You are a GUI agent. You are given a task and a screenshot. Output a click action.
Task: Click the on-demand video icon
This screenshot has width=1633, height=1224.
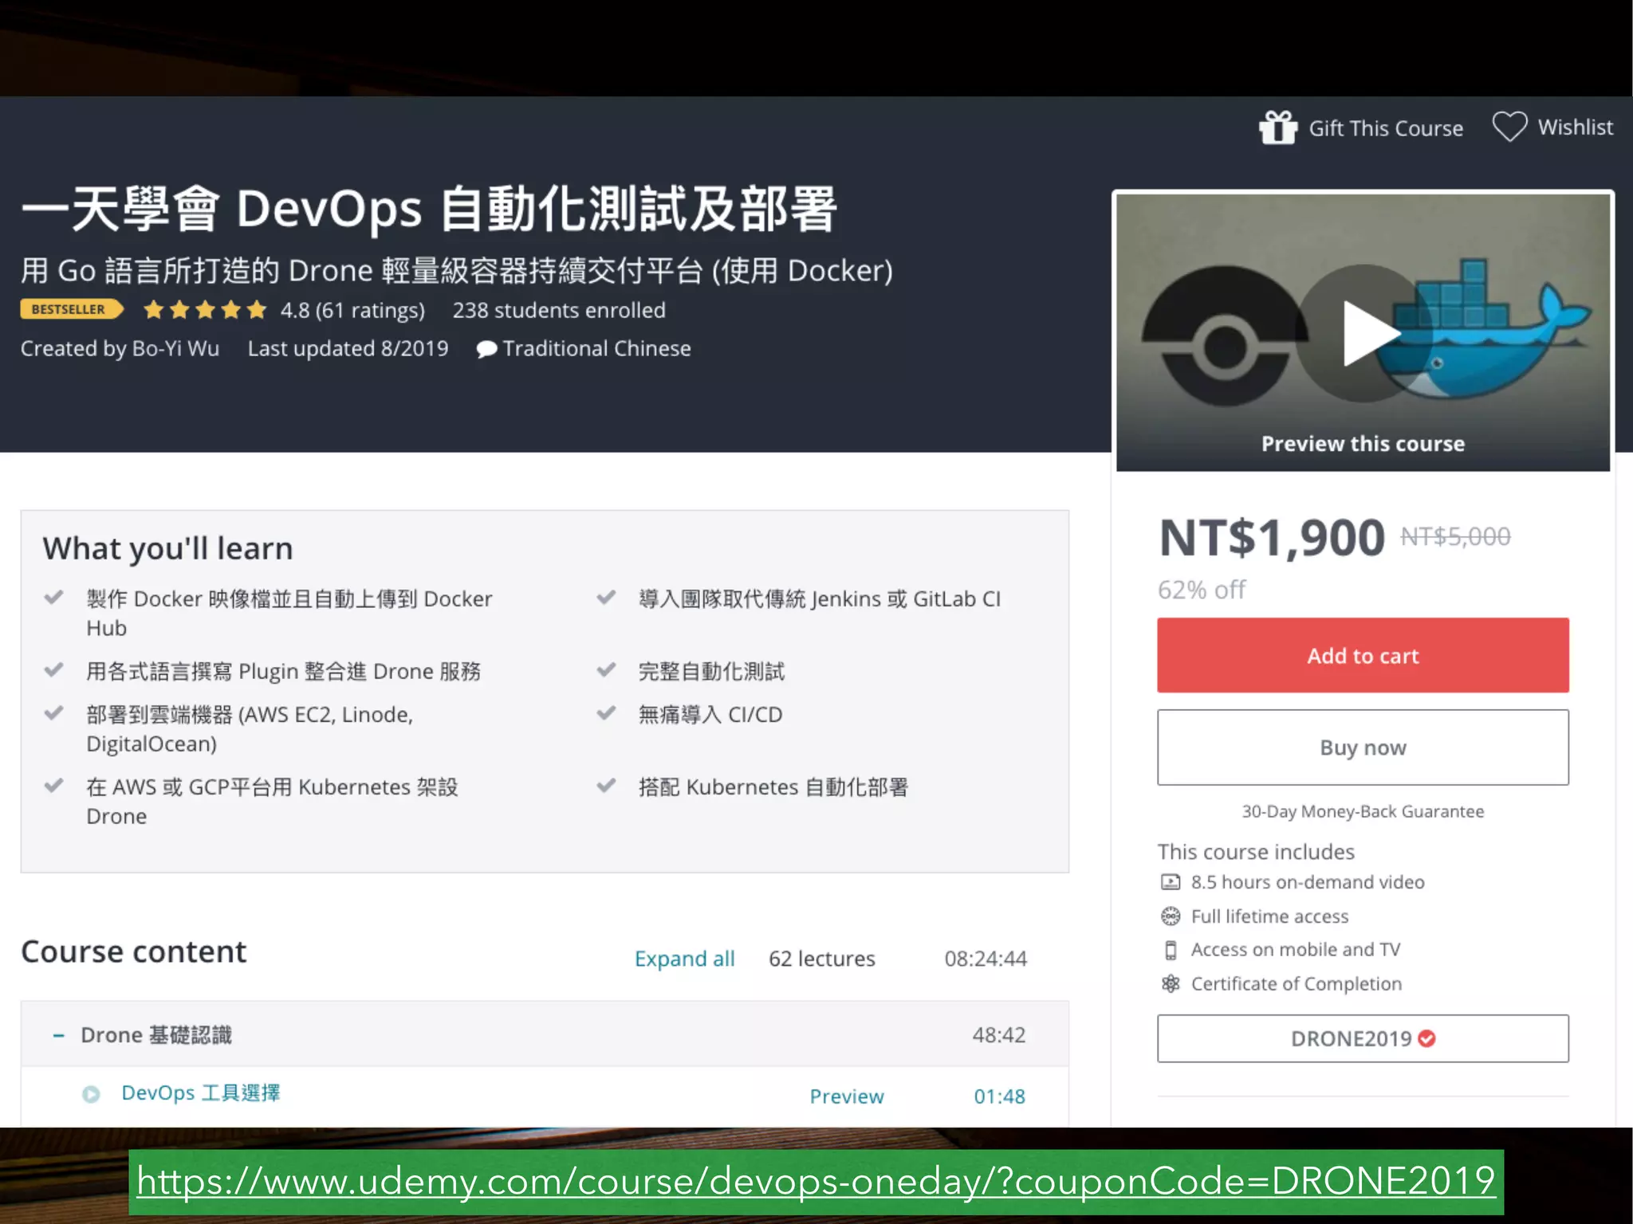1170,882
